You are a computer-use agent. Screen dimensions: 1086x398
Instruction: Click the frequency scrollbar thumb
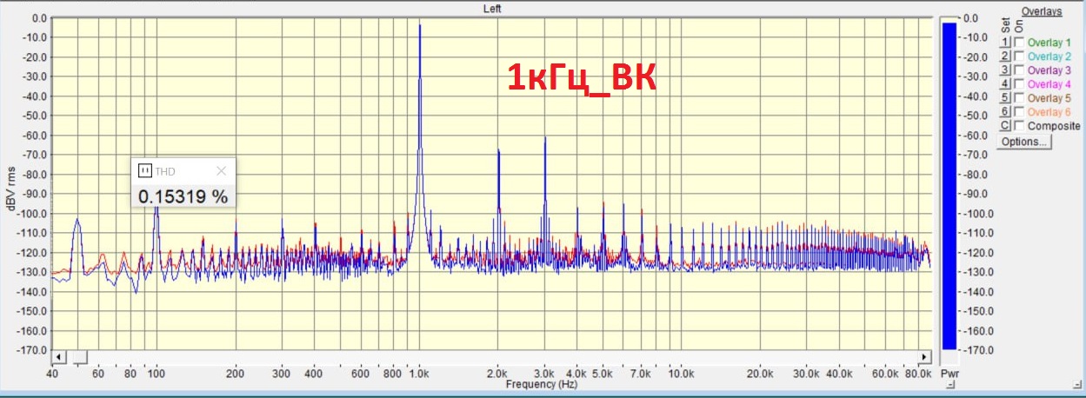[x=80, y=357]
